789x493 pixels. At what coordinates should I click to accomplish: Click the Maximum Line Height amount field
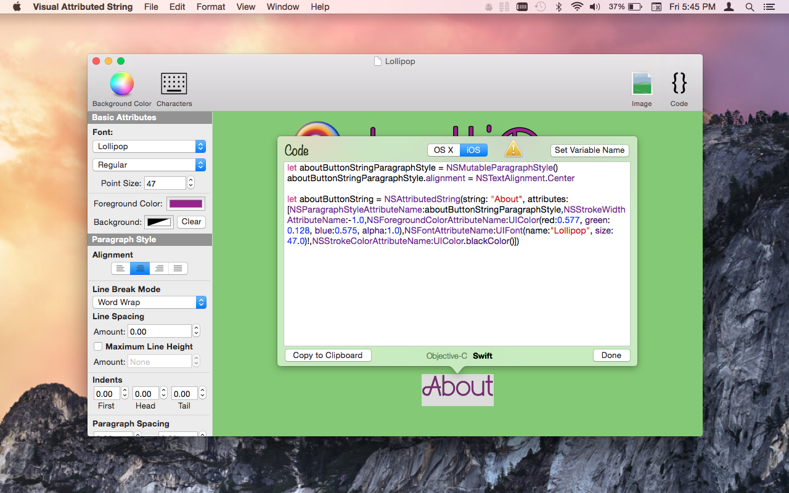[x=160, y=362]
